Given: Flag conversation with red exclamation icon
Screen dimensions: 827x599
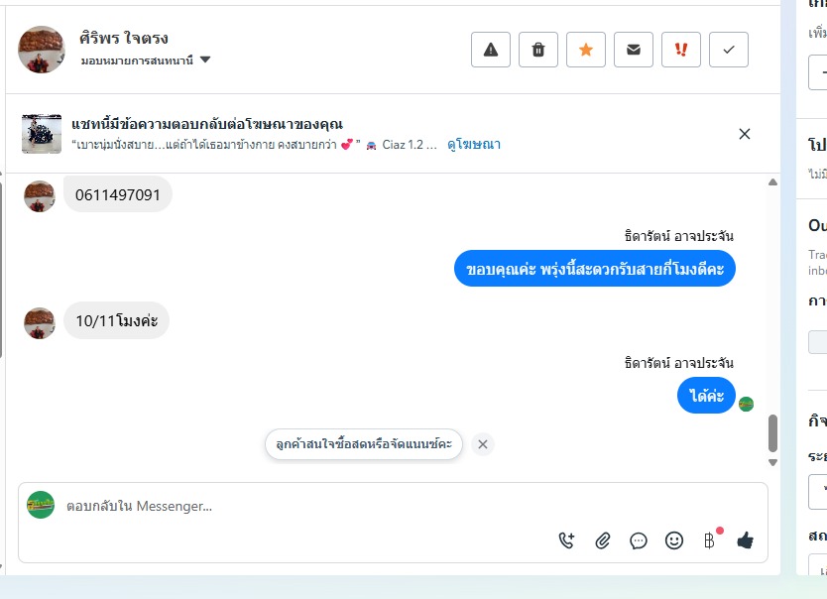Looking at the screenshot, I should point(681,50).
